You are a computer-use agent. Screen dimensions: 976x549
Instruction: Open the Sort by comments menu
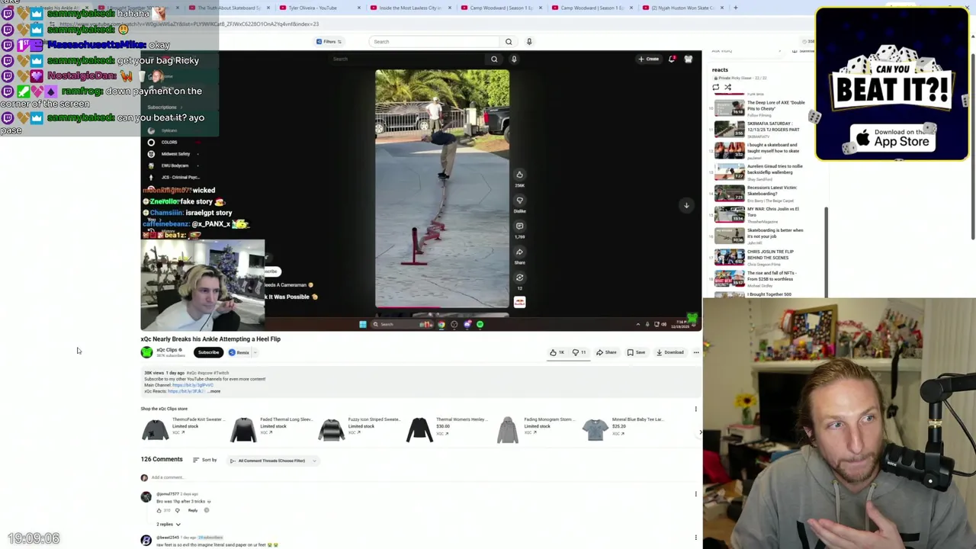(204, 460)
